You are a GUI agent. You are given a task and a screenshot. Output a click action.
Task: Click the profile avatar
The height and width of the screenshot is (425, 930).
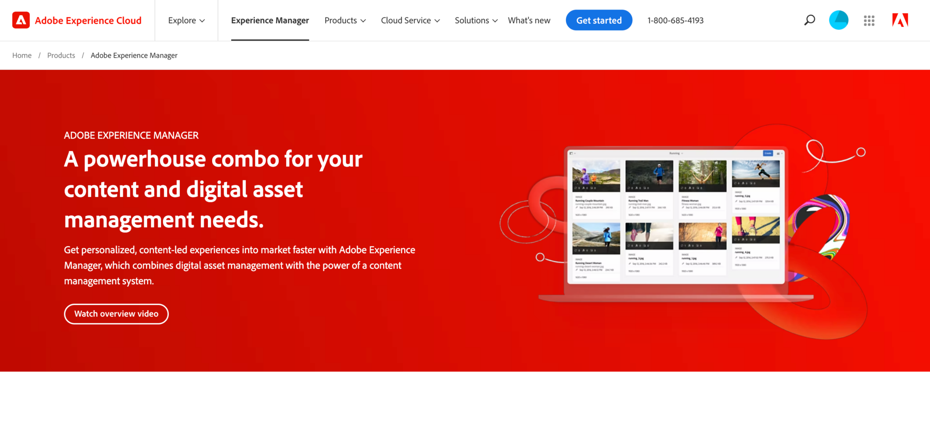(x=838, y=20)
